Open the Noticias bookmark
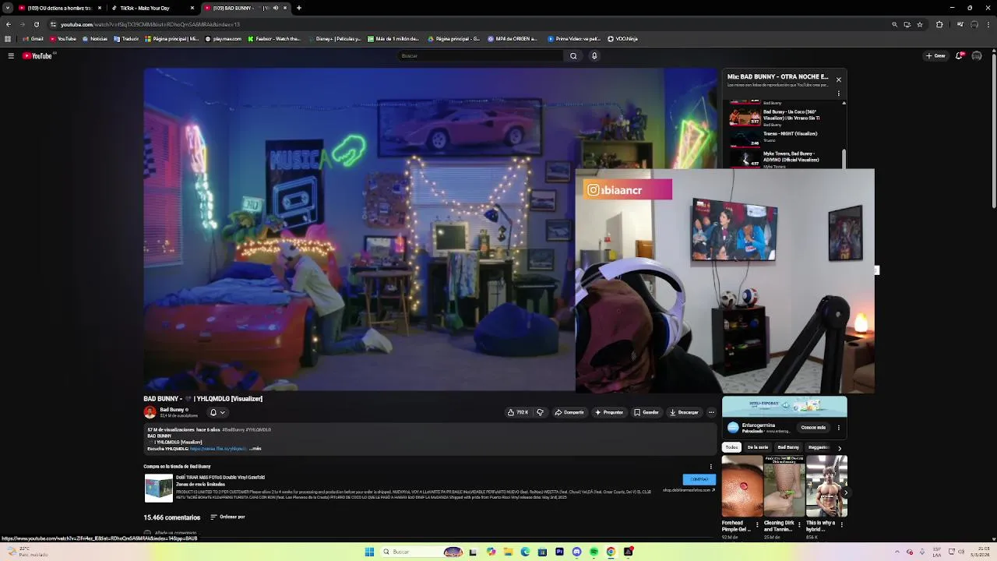 pos(94,38)
